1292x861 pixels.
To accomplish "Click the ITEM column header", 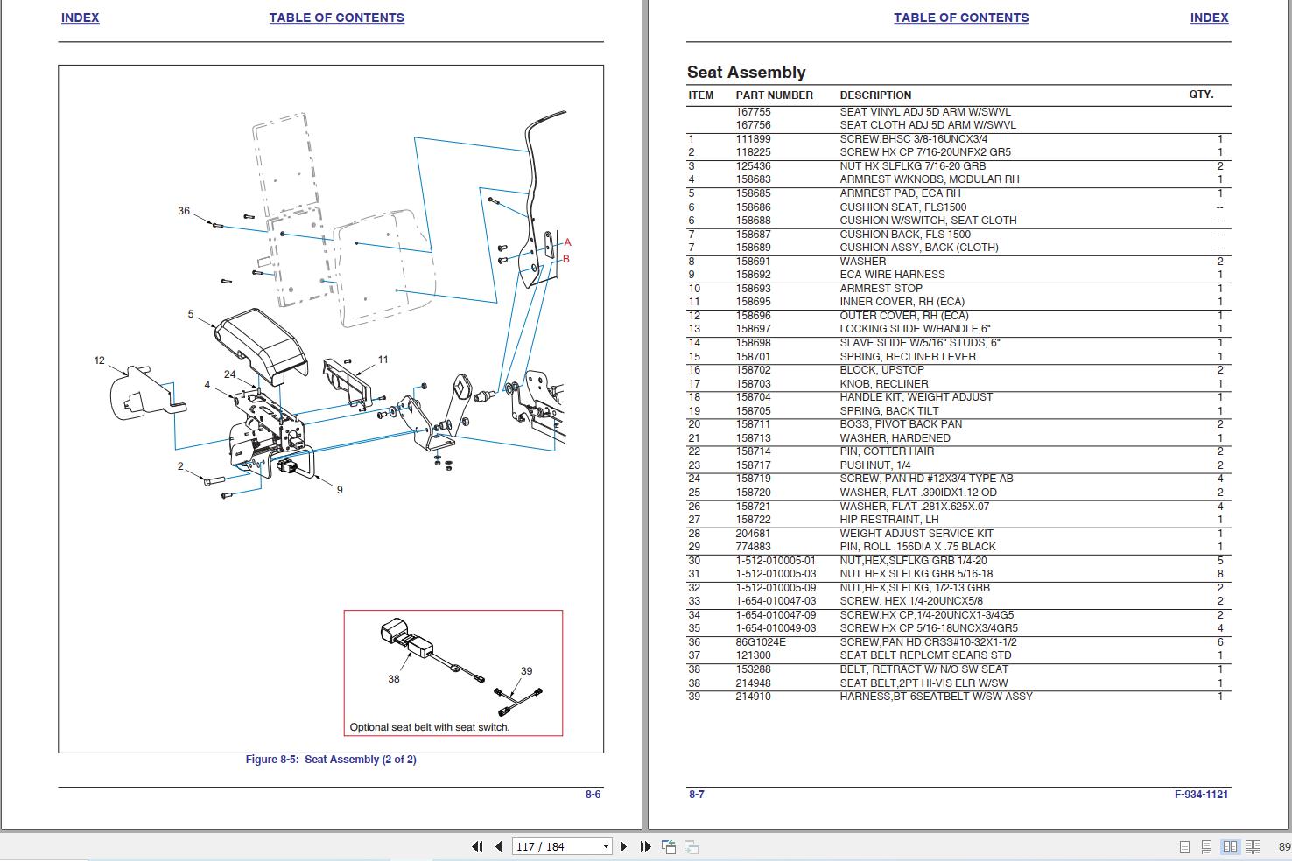I will tap(700, 95).
